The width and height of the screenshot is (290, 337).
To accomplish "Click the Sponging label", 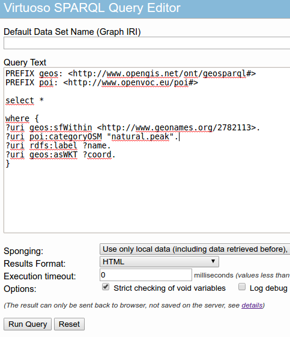I will point(23,251).
